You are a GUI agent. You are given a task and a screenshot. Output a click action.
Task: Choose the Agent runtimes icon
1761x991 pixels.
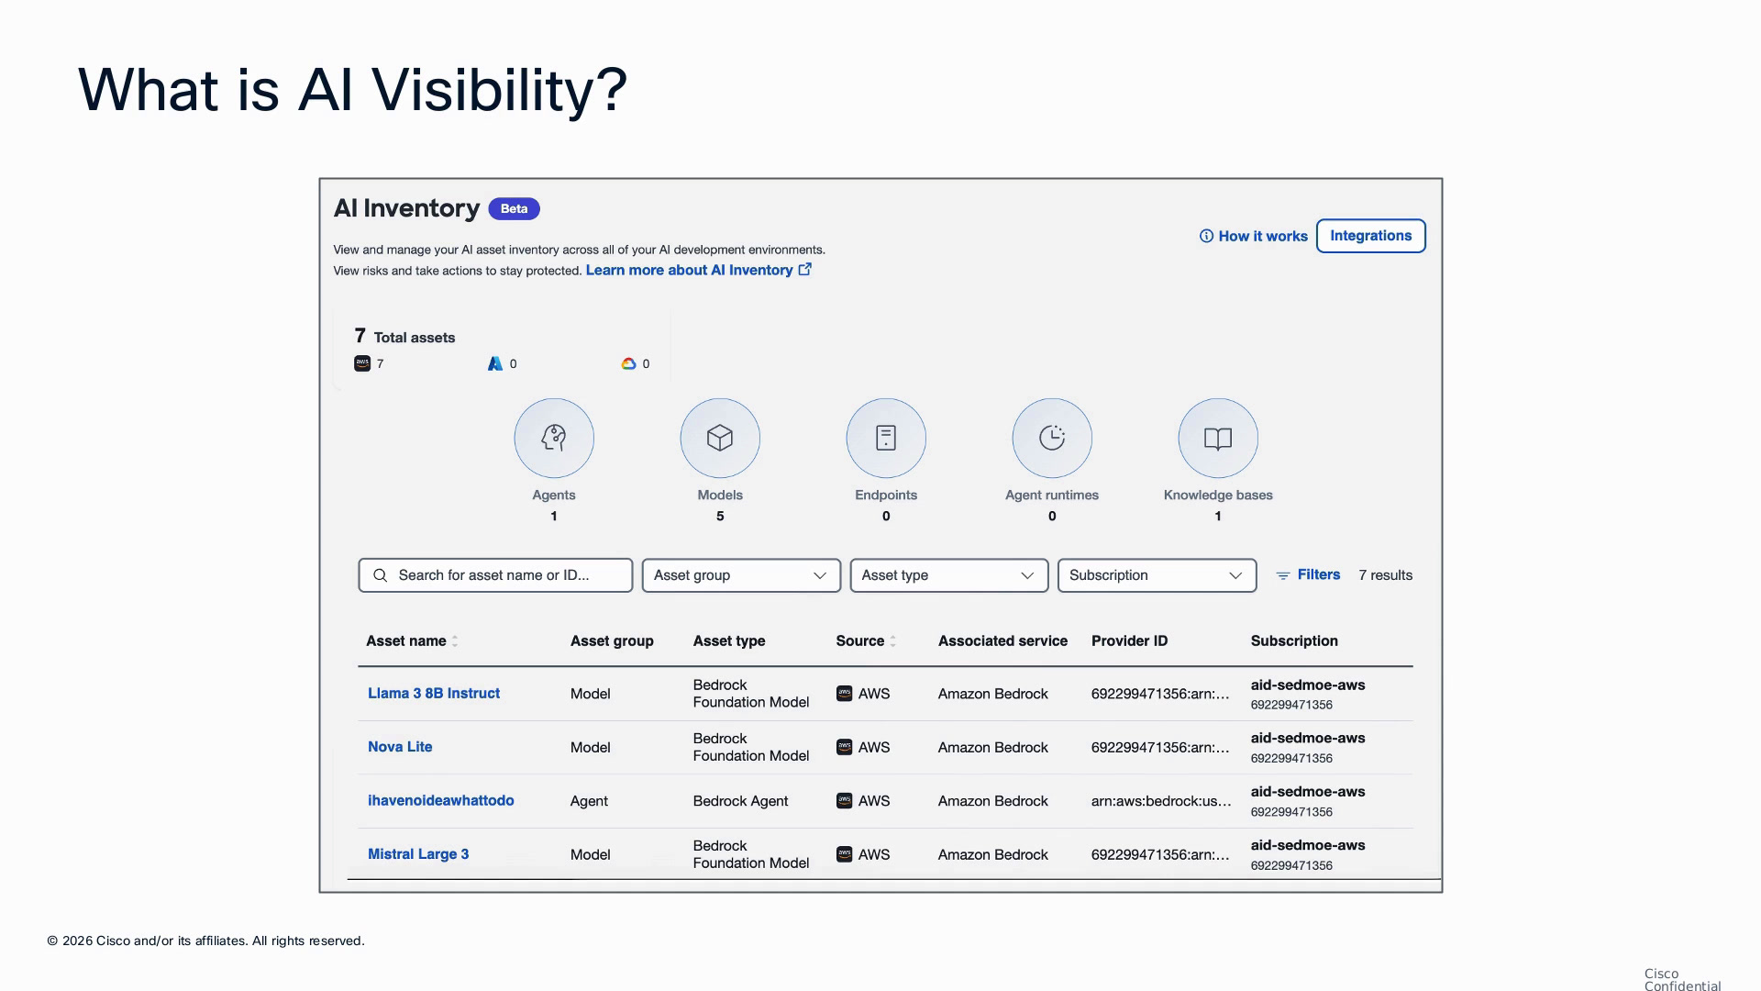[1052, 438]
